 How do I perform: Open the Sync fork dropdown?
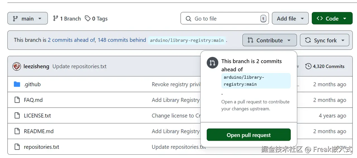[325, 40]
